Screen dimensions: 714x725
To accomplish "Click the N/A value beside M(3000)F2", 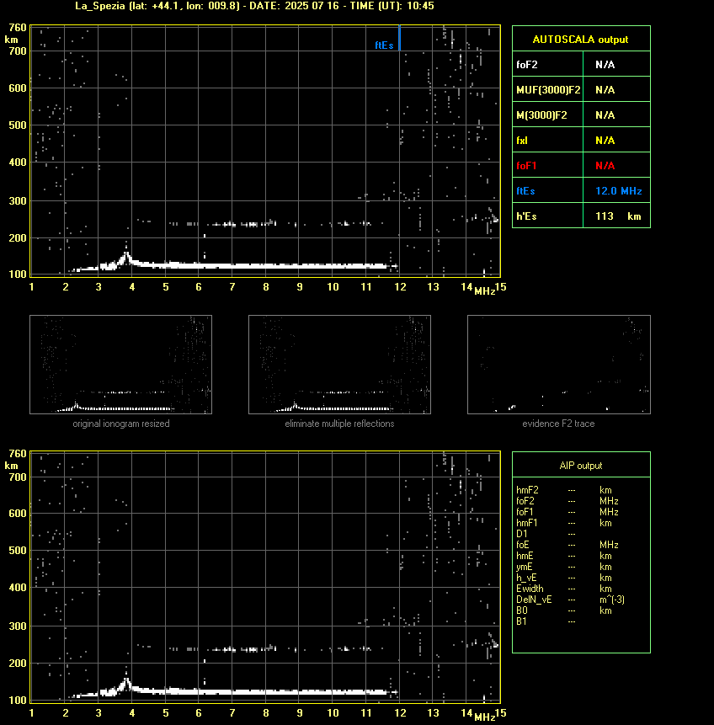I will [605, 115].
